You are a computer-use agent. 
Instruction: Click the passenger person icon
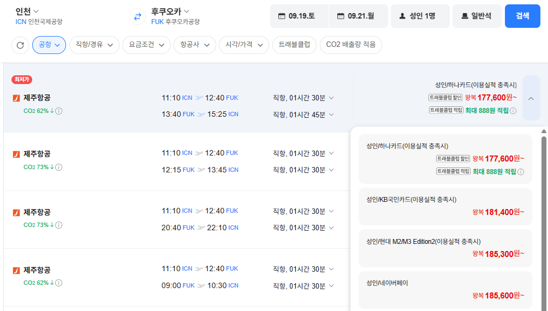(x=402, y=16)
